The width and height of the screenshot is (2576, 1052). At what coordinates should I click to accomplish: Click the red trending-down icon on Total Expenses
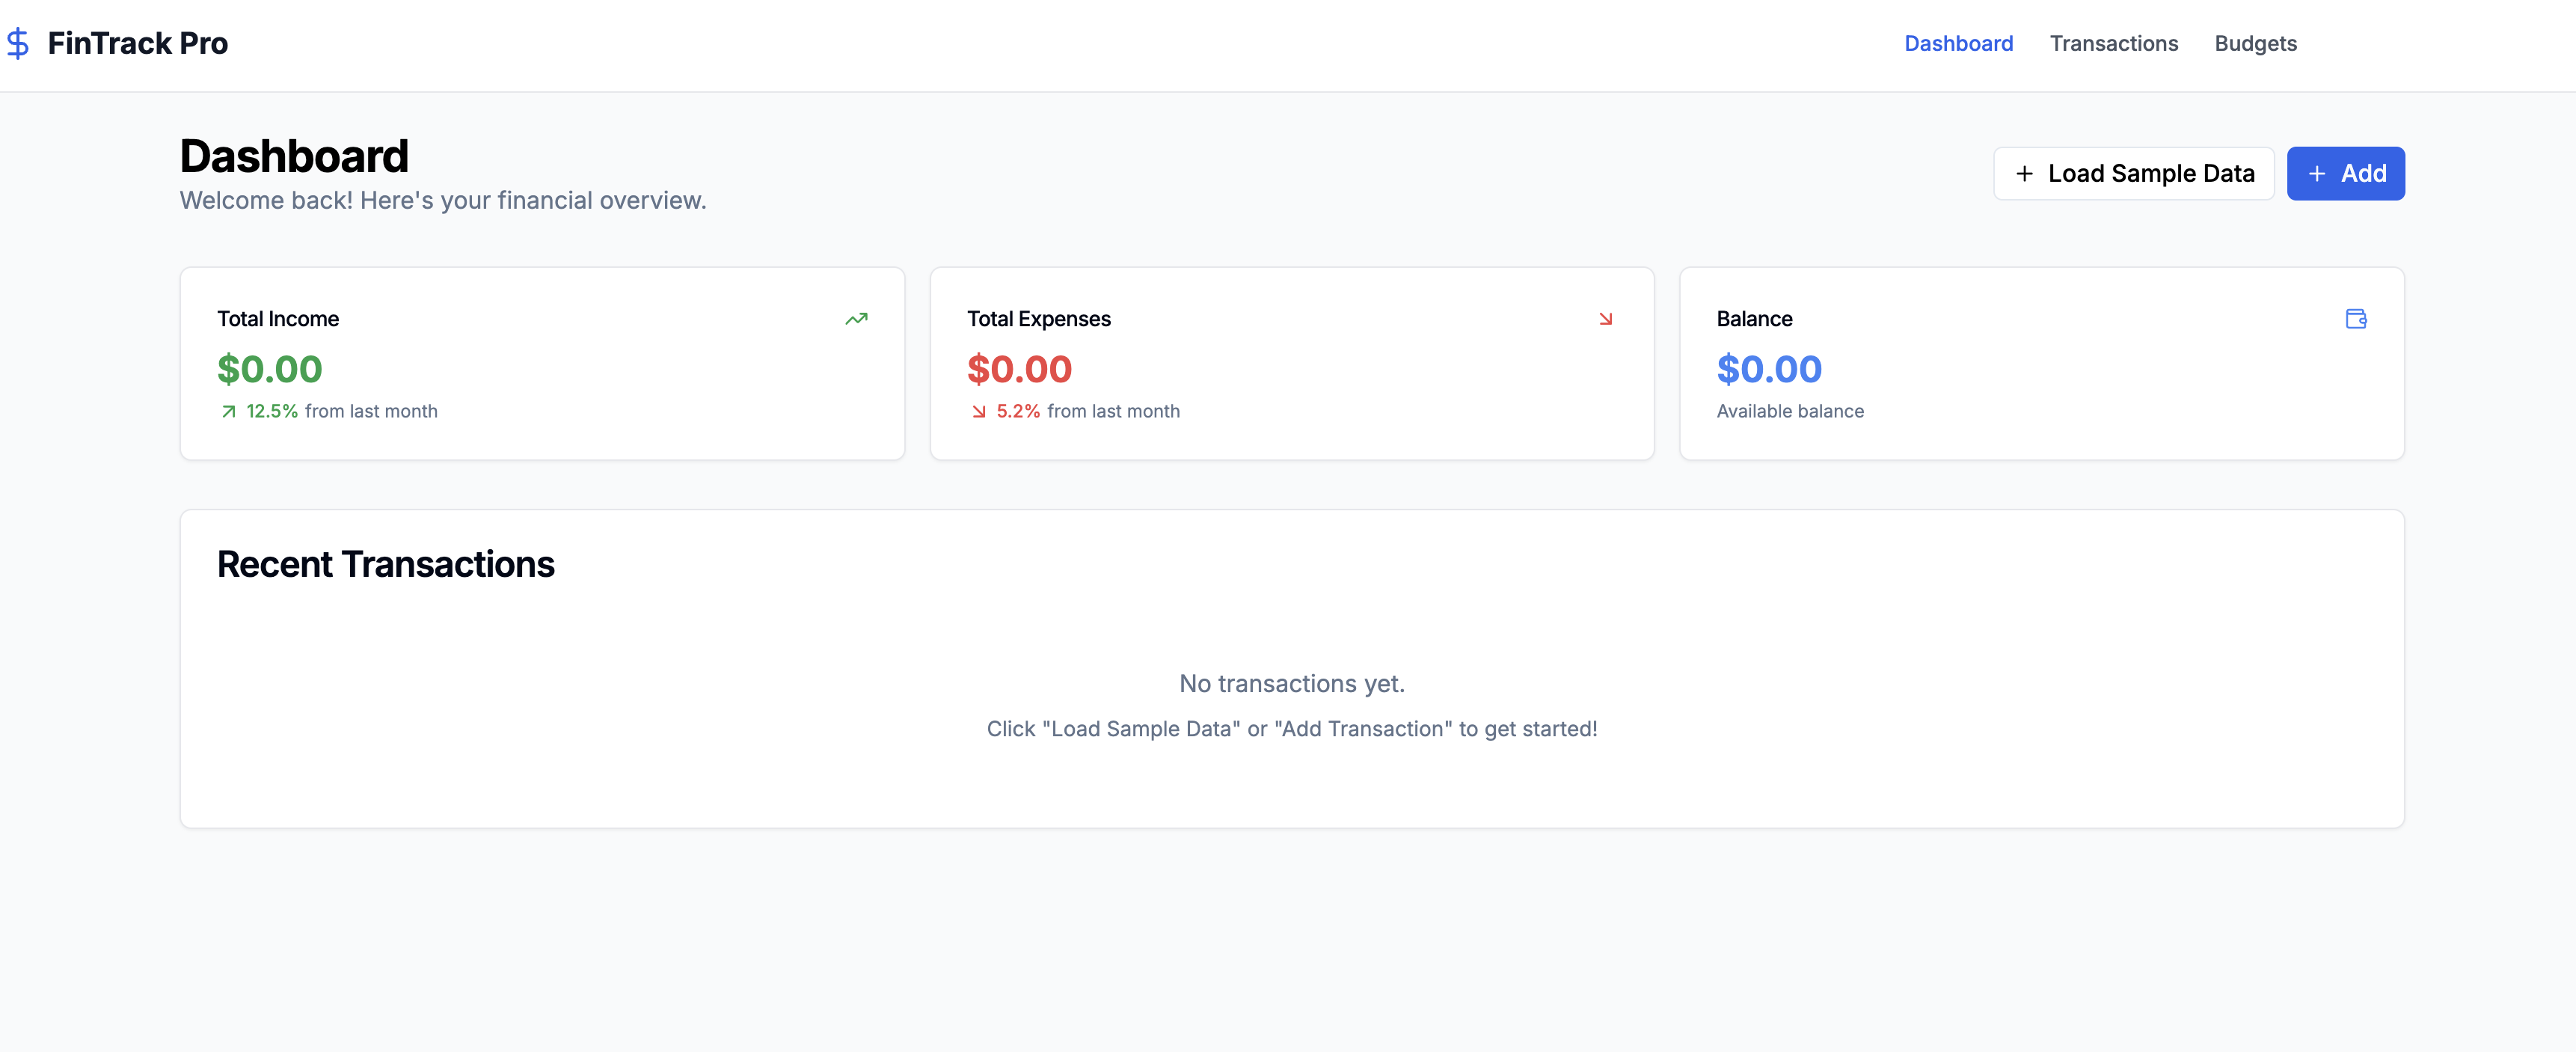point(1607,319)
